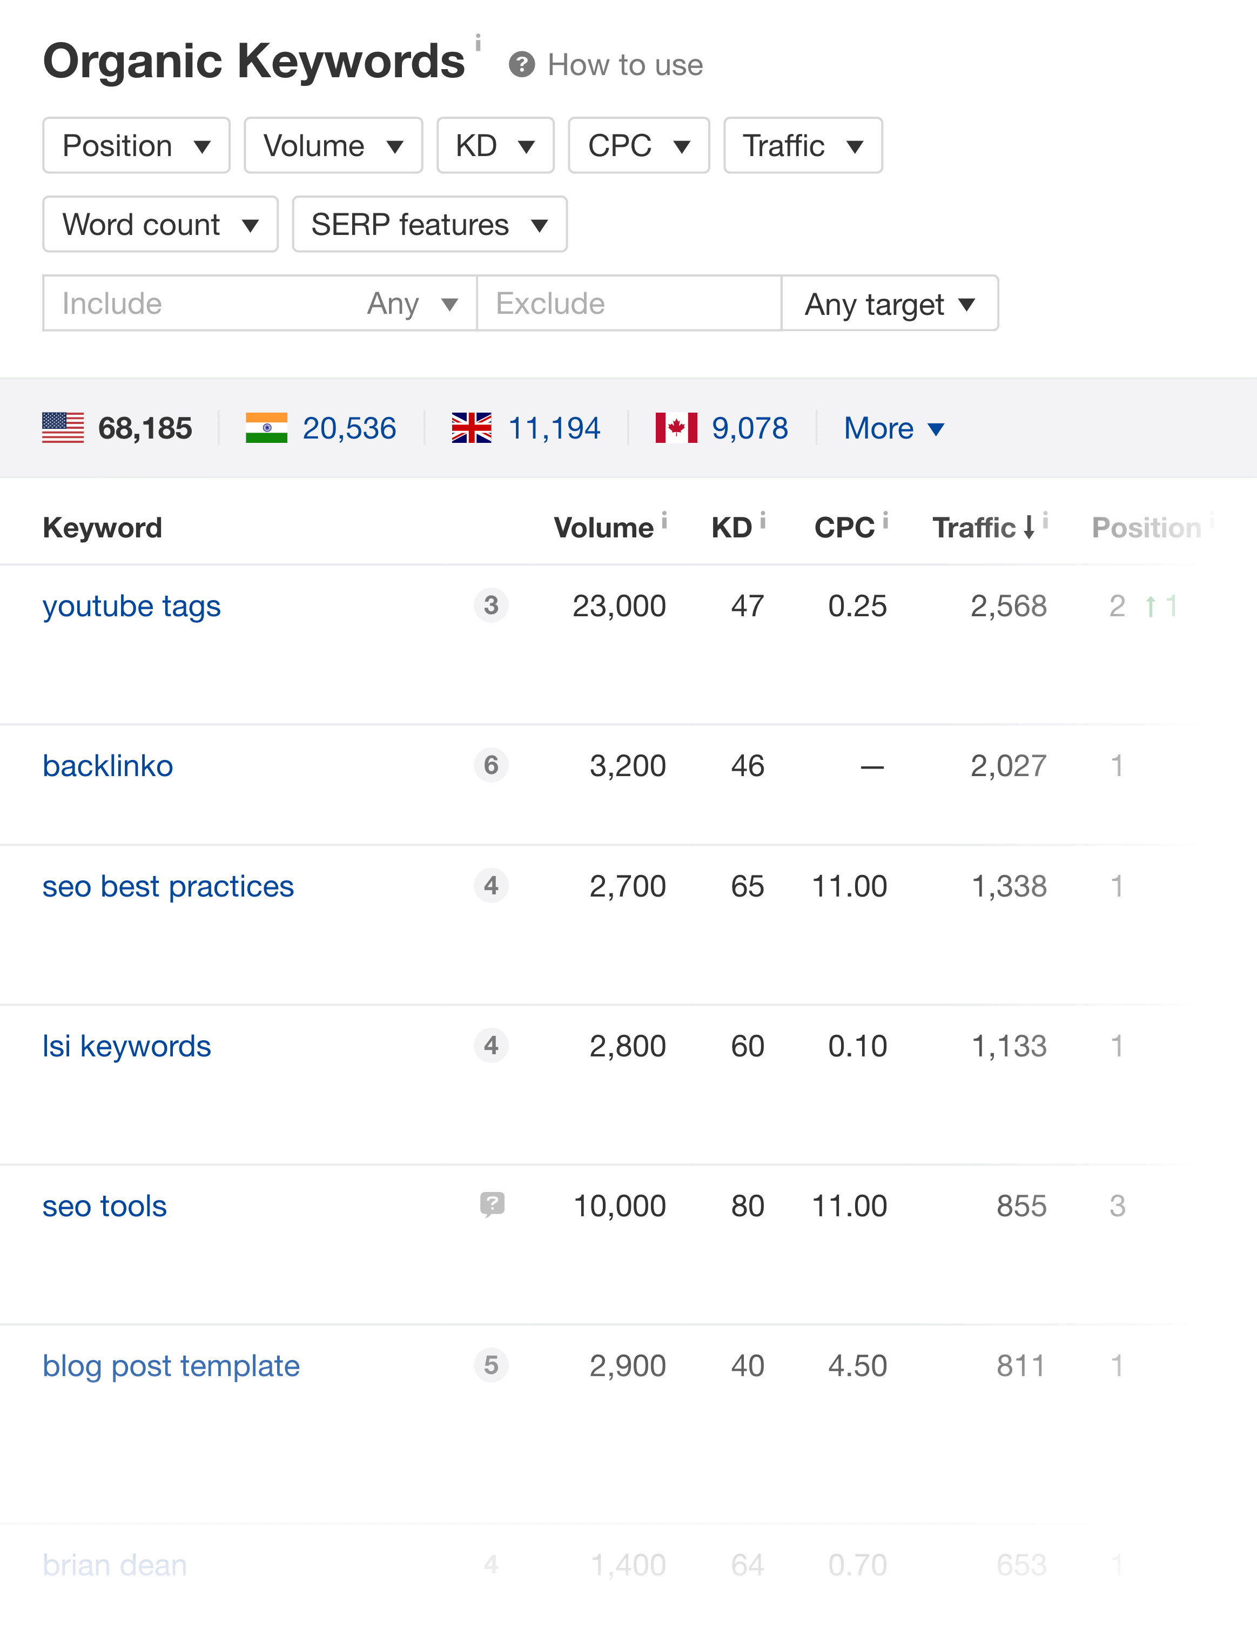The width and height of the screenshot is (1257, 1637).
Task: Open SERP features badge 4 for seo best practices
Action: click(491, 886)
